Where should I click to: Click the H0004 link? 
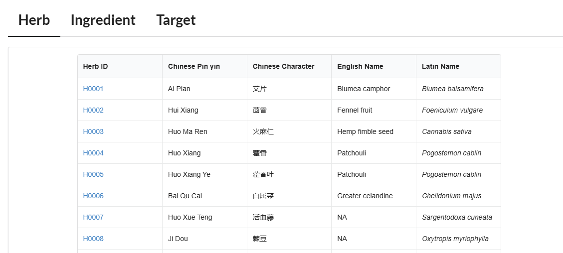[93, 153]
